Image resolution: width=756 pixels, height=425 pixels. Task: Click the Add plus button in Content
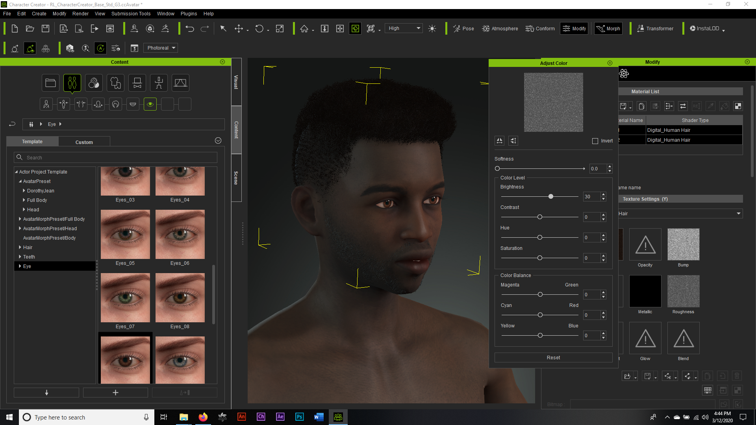coord(115,392)
